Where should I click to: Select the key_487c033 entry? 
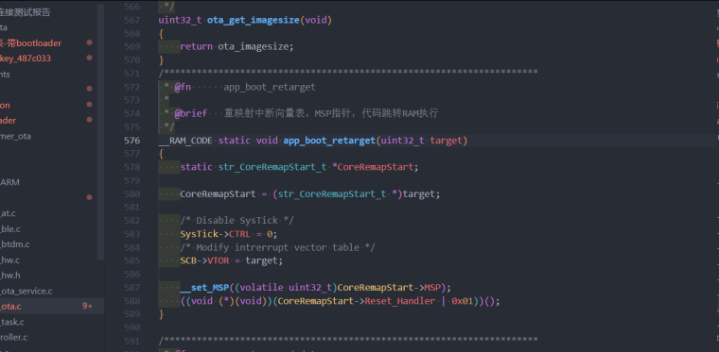click(26, 59)
